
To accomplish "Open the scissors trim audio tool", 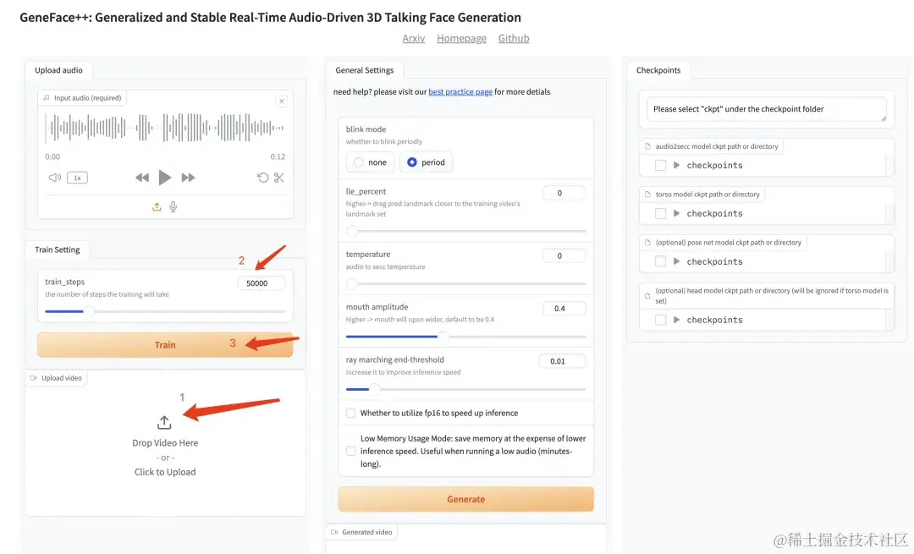I will (x=279, y=178).
